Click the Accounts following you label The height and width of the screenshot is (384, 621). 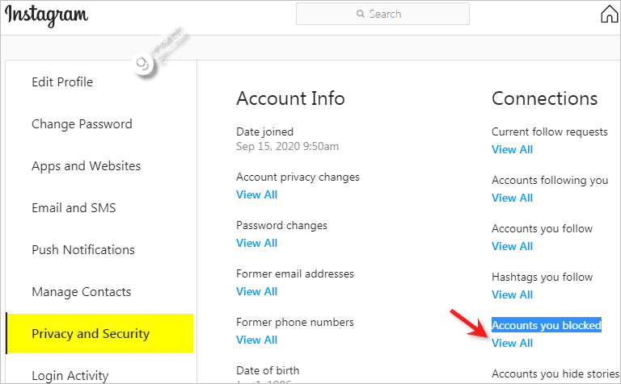(550, 180)
